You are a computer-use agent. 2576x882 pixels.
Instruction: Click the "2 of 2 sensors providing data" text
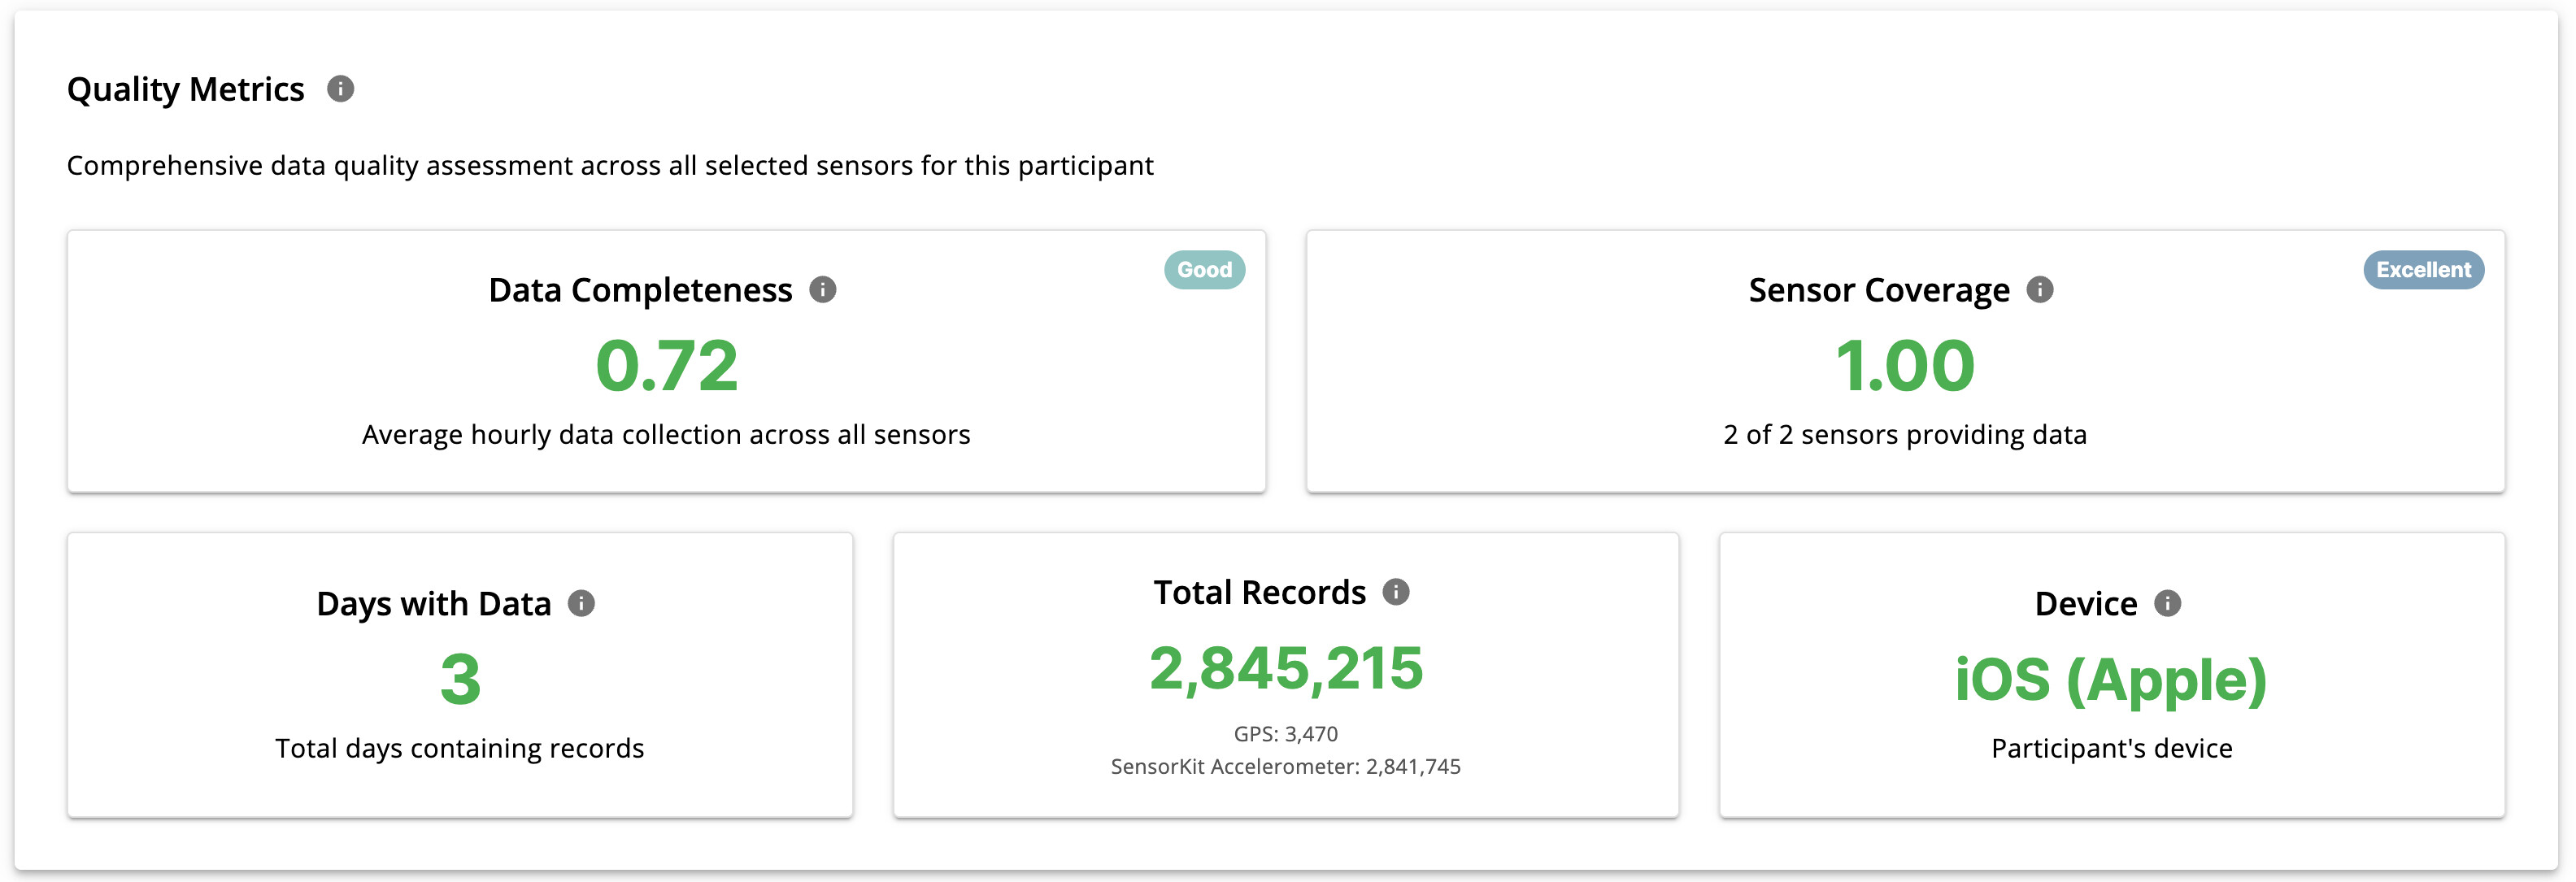click(1904, 435)
